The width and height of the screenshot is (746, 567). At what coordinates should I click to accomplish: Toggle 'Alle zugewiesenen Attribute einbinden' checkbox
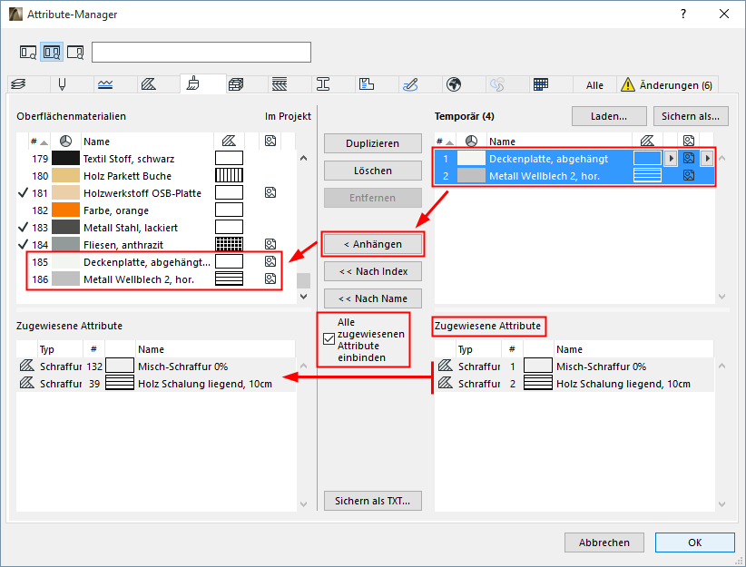coord(329,339)
